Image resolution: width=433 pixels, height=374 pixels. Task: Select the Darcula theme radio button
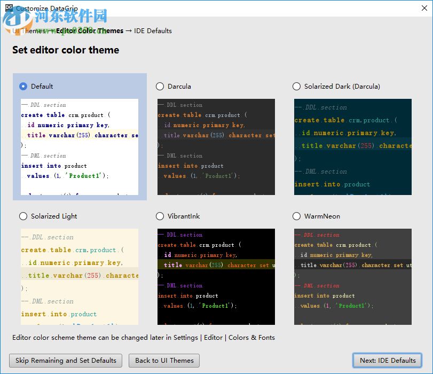(160, 86)
